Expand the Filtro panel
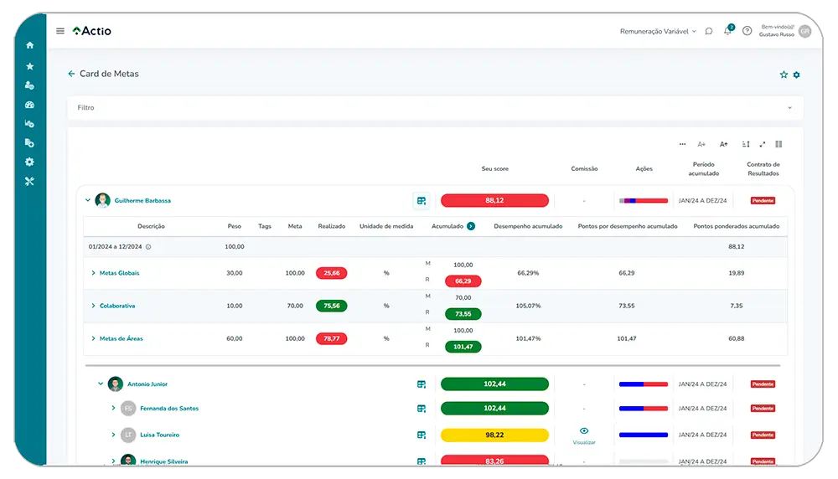The width and height of the screenshot is (838, 479). tap(789, 108)
